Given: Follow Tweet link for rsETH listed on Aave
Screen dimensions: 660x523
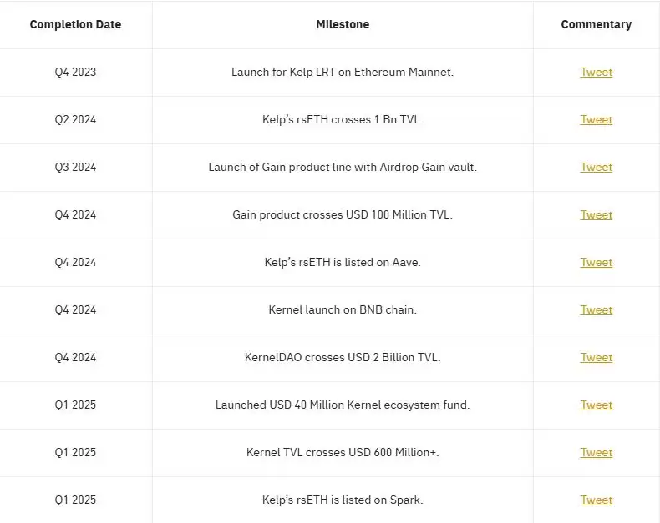Looking at the screenshot, I should 596,262.
